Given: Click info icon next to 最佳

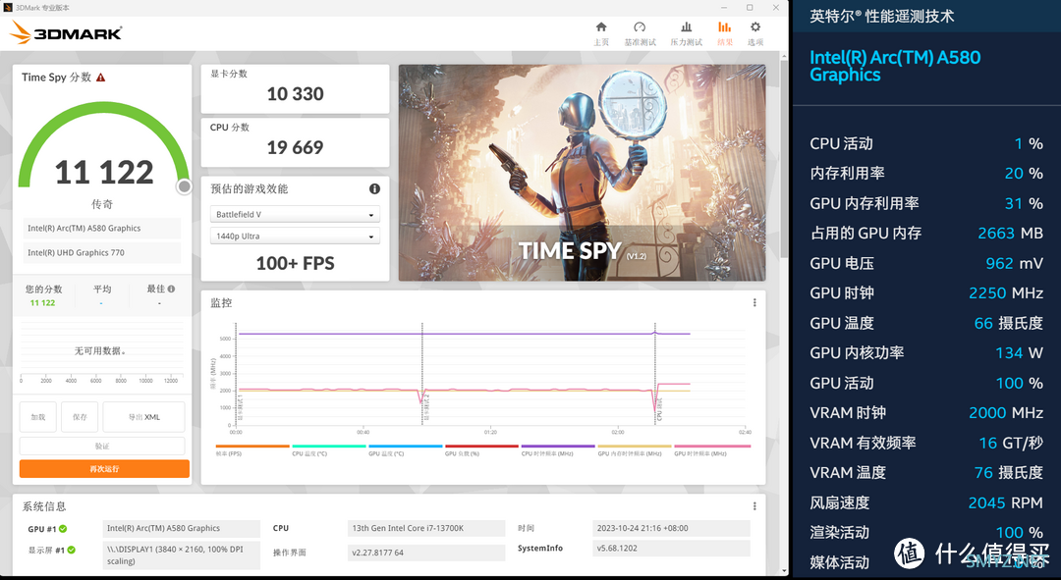Looking at the screenshot, I should pos(171,290).
